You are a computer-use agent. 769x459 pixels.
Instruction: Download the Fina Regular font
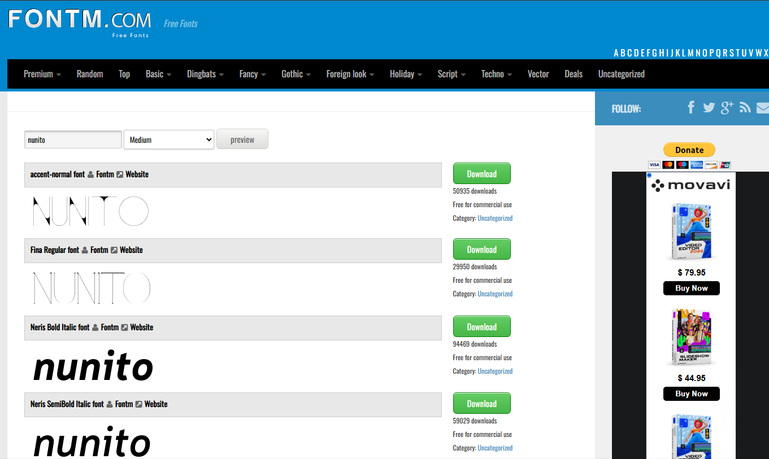click(482, 249)
